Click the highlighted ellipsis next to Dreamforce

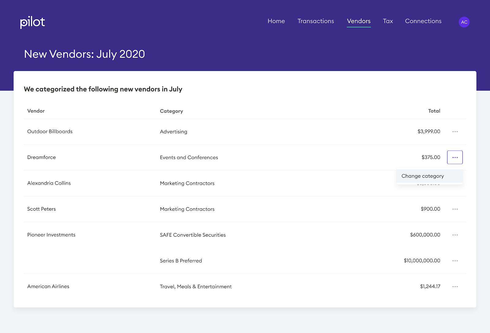[x=455, y=157]
